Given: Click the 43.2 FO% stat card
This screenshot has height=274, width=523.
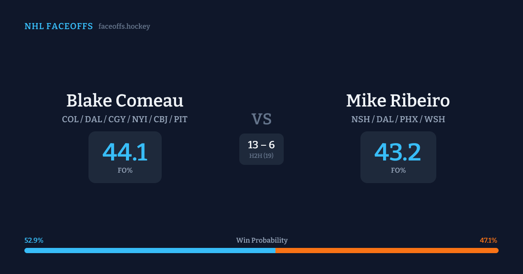Looking at the screenshot, I should coord(398,157).
